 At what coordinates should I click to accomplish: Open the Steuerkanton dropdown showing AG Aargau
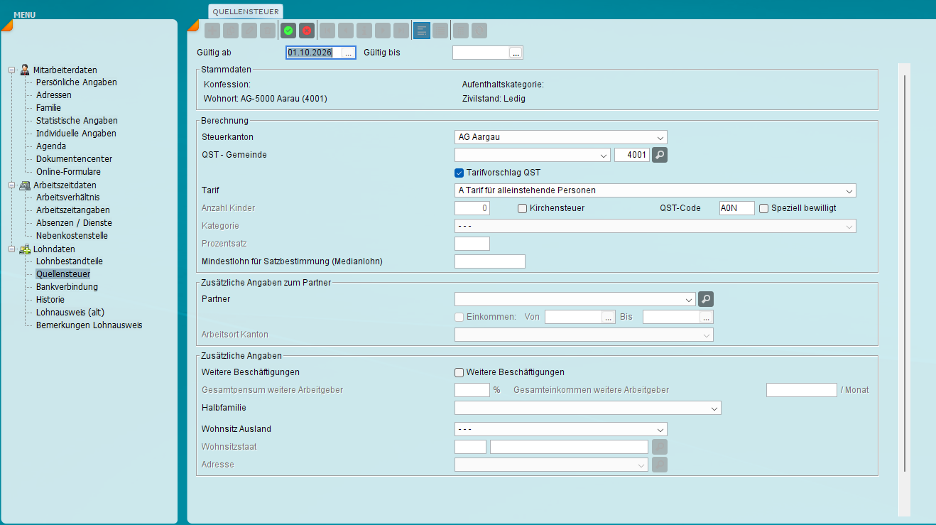tap(560, 137)
